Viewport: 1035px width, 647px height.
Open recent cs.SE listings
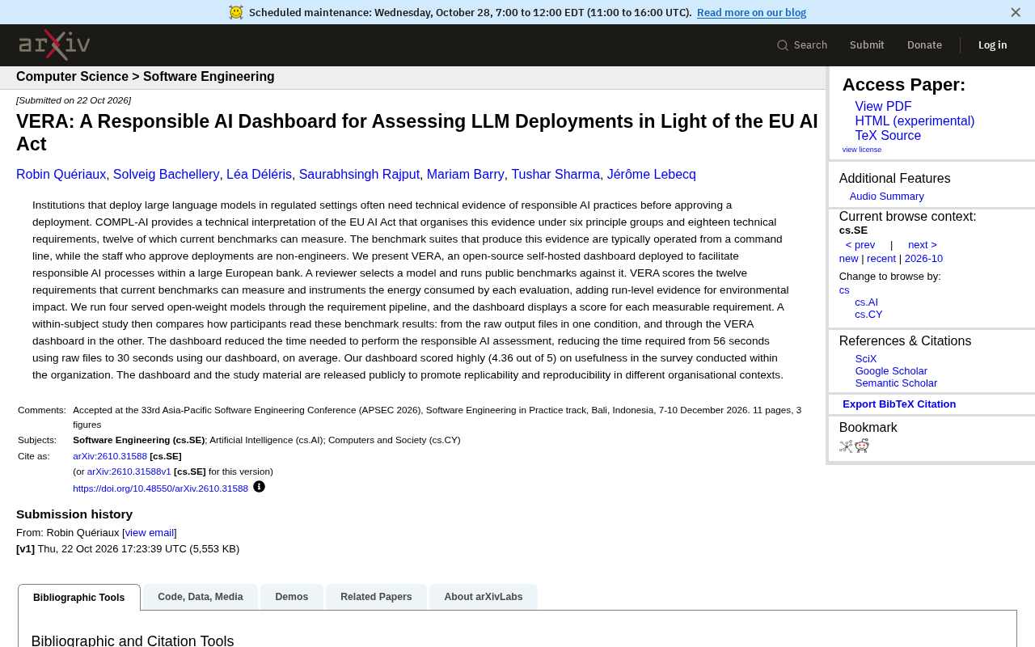881,259
